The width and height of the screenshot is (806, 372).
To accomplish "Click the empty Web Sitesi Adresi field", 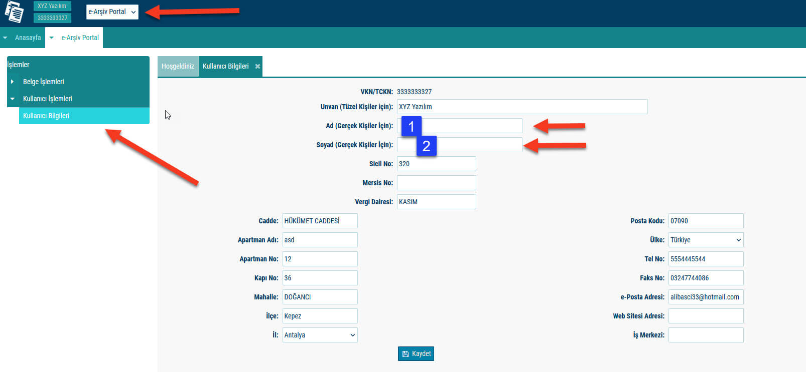I will (706, 316).
